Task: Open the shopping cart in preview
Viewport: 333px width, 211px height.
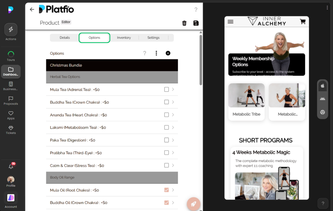Action: click(x=303, y=22)
